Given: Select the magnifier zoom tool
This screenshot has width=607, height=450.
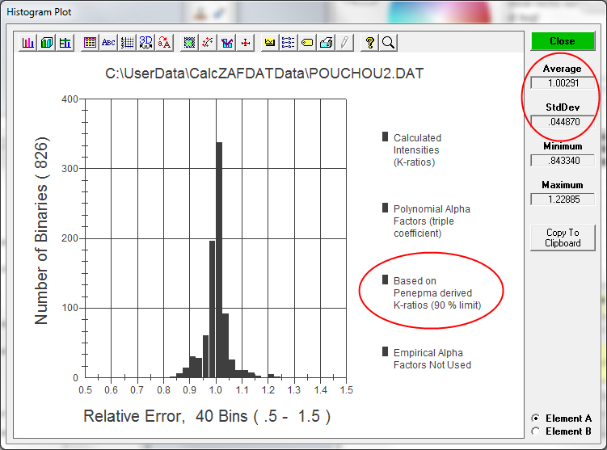Looking at the screenshot, I should click(388, 43).
